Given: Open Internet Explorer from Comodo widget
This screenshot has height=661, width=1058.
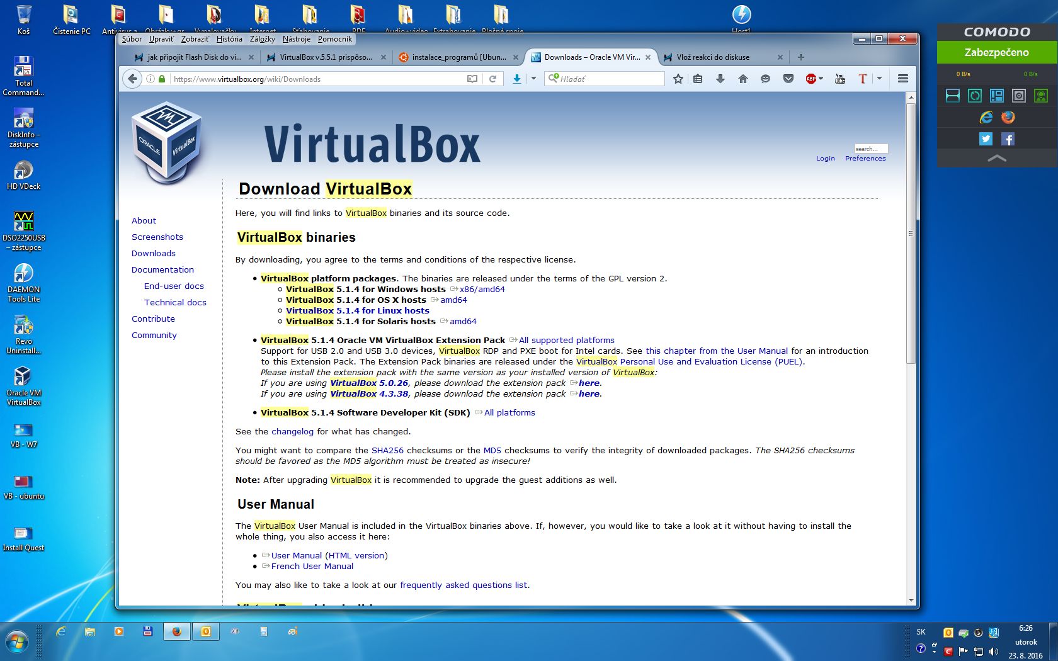Looking at the screenshot, I should tap(986, 117).
